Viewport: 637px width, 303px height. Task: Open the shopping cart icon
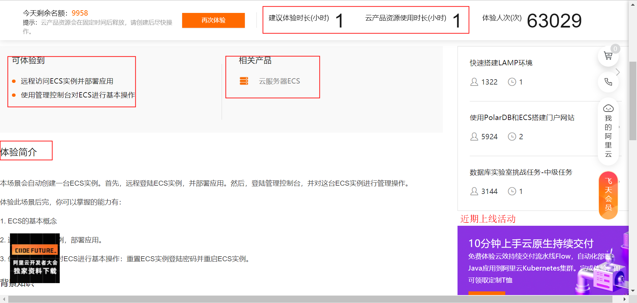point(608,56)
